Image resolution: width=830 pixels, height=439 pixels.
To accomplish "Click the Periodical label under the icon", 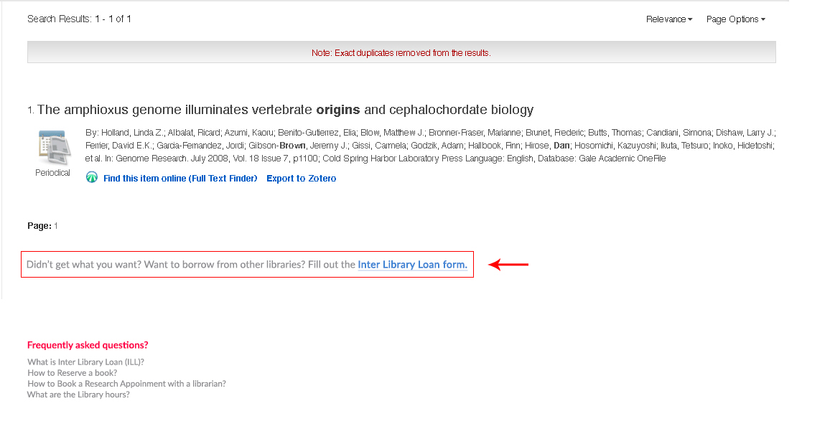I will 53,173.
